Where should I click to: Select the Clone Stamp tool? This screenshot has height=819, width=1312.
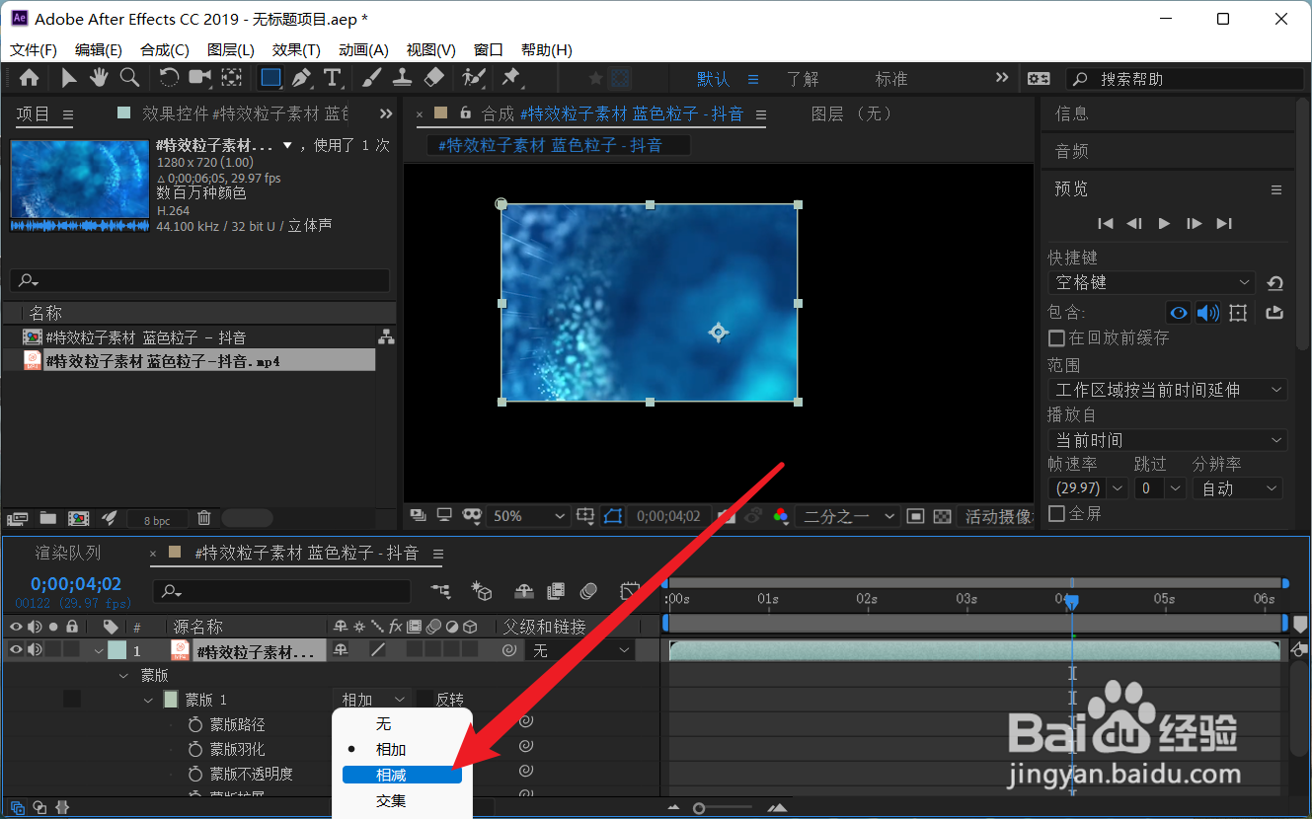point(403,78)
